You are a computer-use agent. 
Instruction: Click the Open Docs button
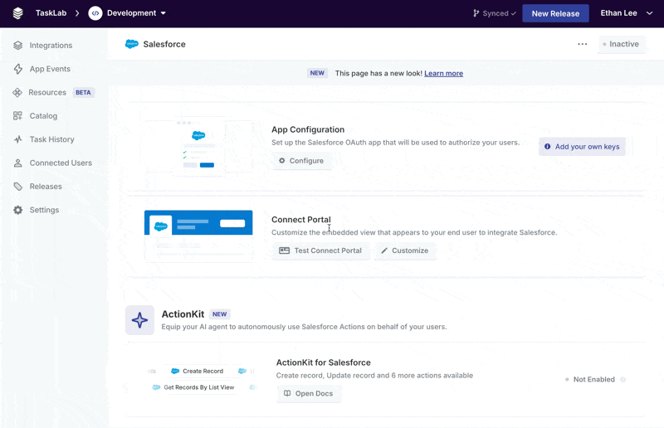tap(309, 394)
